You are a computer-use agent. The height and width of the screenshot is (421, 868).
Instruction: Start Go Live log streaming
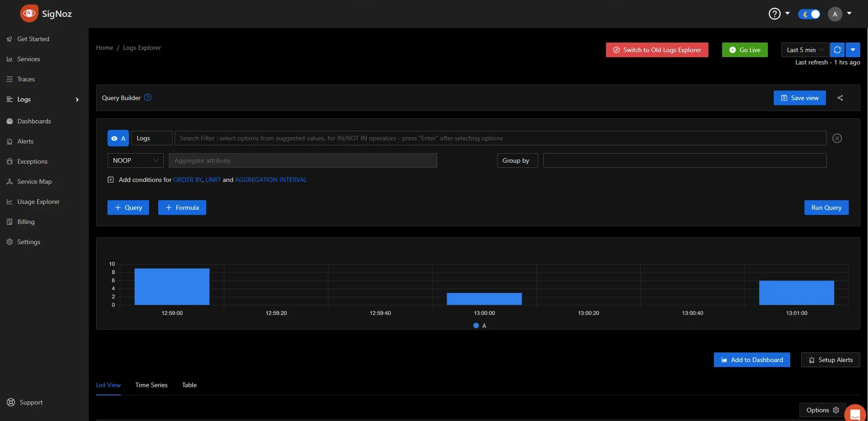tap(745, 50)
